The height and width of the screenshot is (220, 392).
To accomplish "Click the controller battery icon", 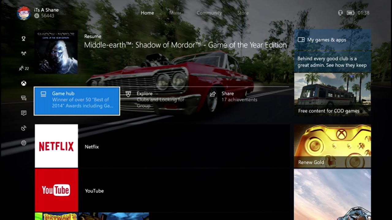I will pos(351,13).
